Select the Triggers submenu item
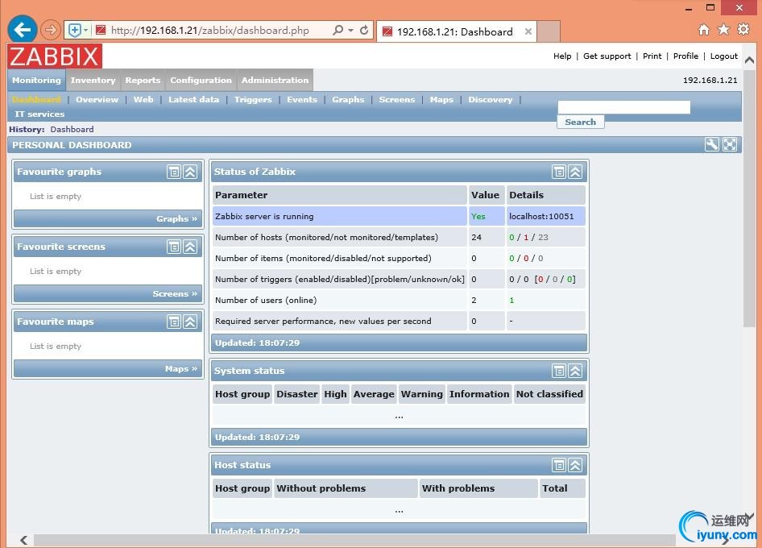762x548 pixels. click(x=253, y=100)
